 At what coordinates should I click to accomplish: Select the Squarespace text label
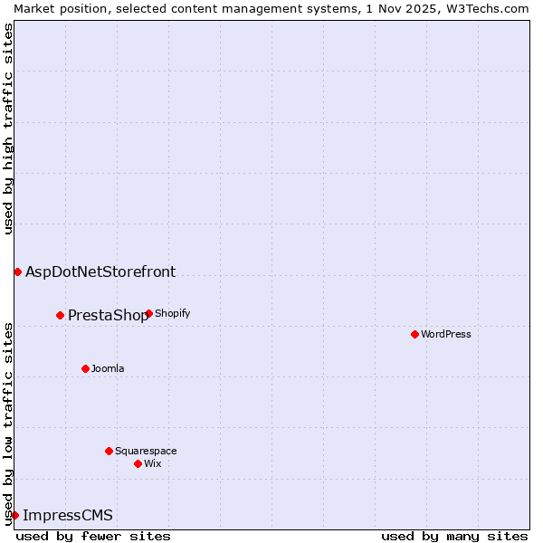(146, 451)
